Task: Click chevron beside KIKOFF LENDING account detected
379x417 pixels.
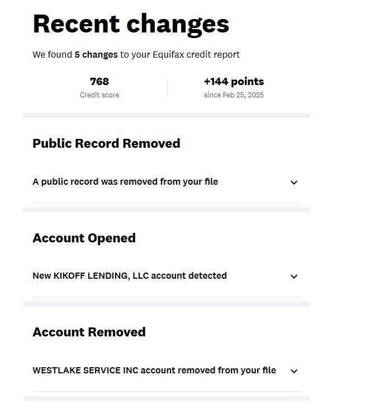Action: (x=294, y=277)
